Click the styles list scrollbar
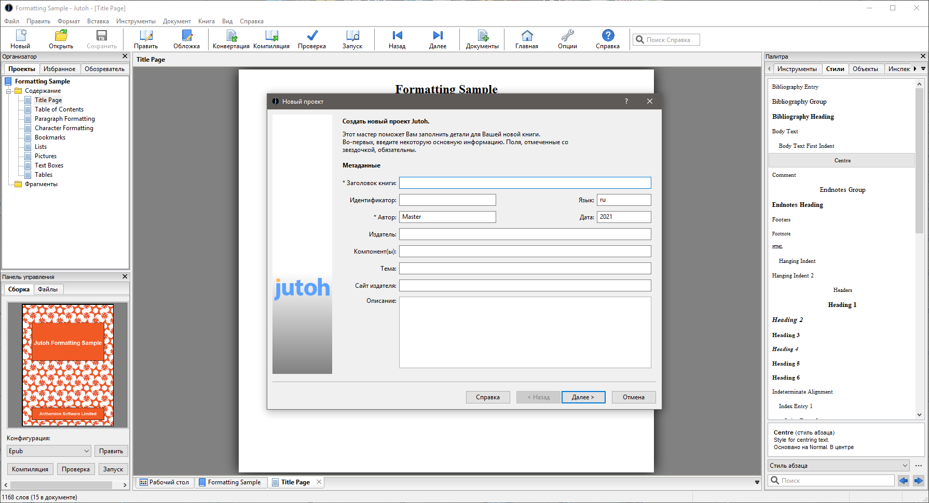The width and height of the screenshot is (929, 503). pyautogui.click(x=919, y=161)
